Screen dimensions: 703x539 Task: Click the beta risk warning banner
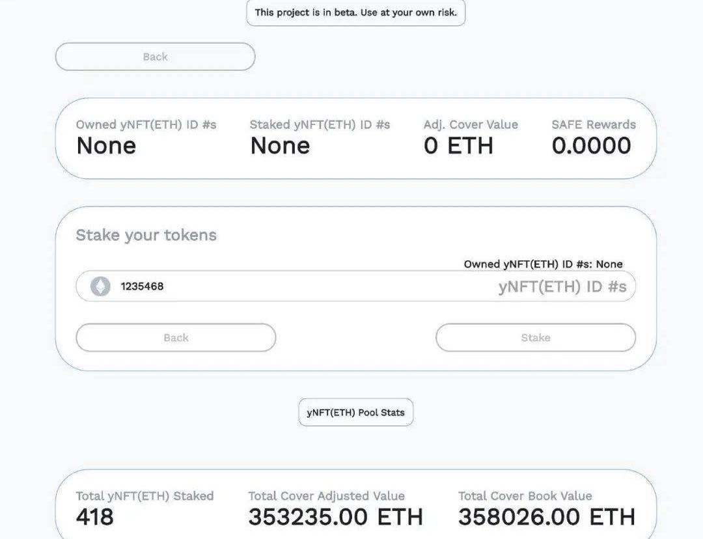(x=355, y=12)
